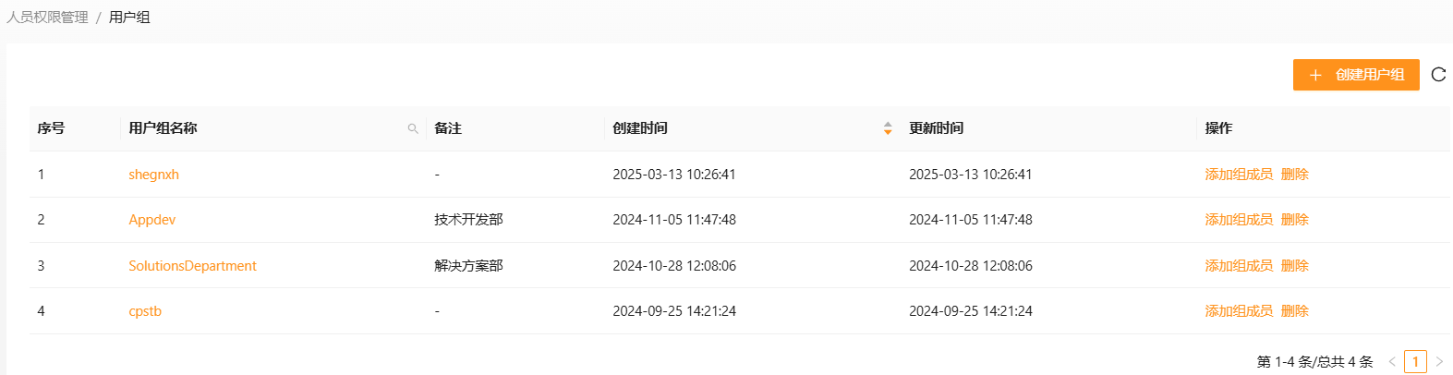Navigate to 人员权限管理 breadcrumb
The width and height of the screenshot is (1453, 375).
click(x=48, y=18)
